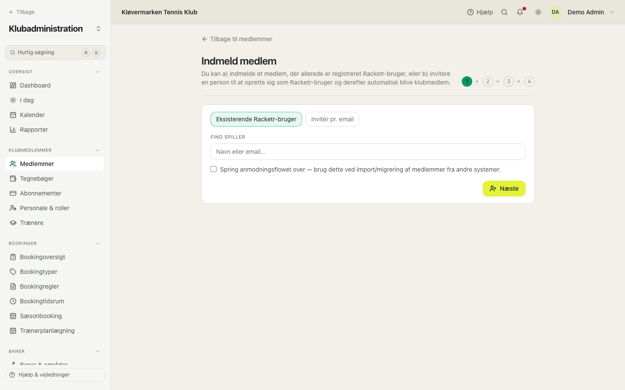Click the Bookingtyper tag icon
Screen dimensions: 625x390
click(13, 272)
